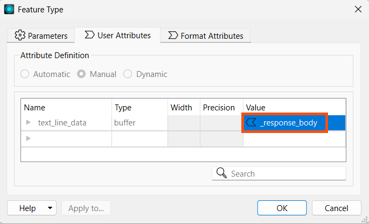
Task: Click the buffer type cell
Action: [140, 123]
